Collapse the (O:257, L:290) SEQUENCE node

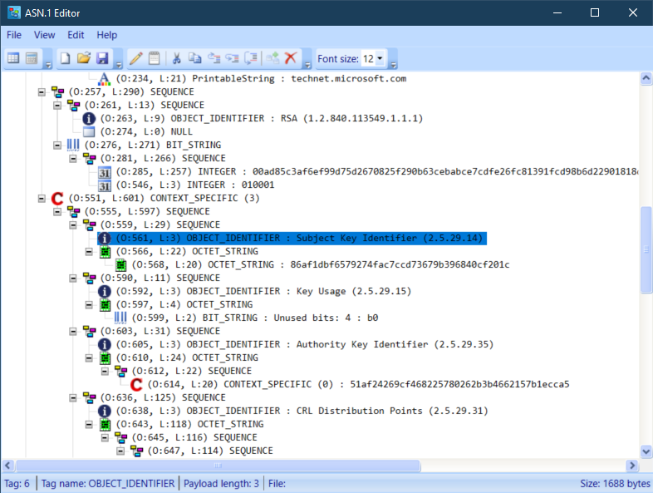coord(42,91)
